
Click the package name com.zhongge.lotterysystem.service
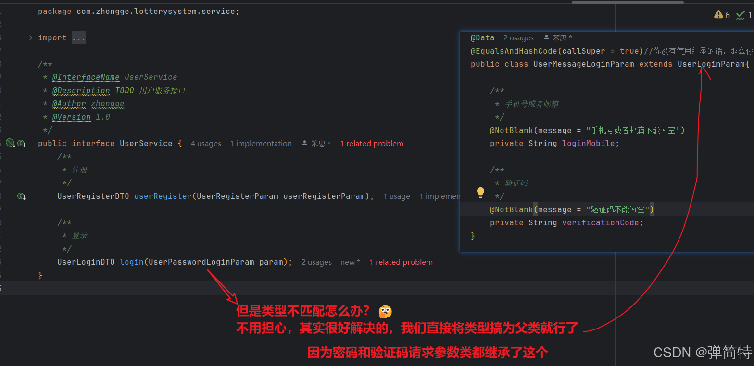(156, 11)
